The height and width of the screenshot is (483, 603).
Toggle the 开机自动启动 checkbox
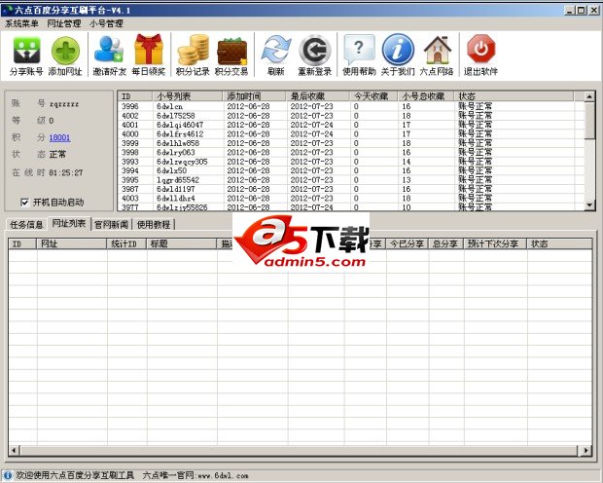[24, 203]
